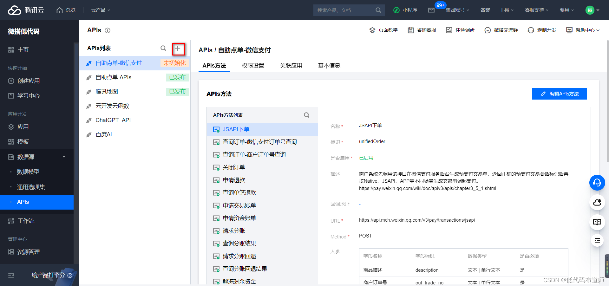The image size is (609, 286).
Task: Click the search magnifier in top bar
Action: pyautogui.click(x=378, y=10)
